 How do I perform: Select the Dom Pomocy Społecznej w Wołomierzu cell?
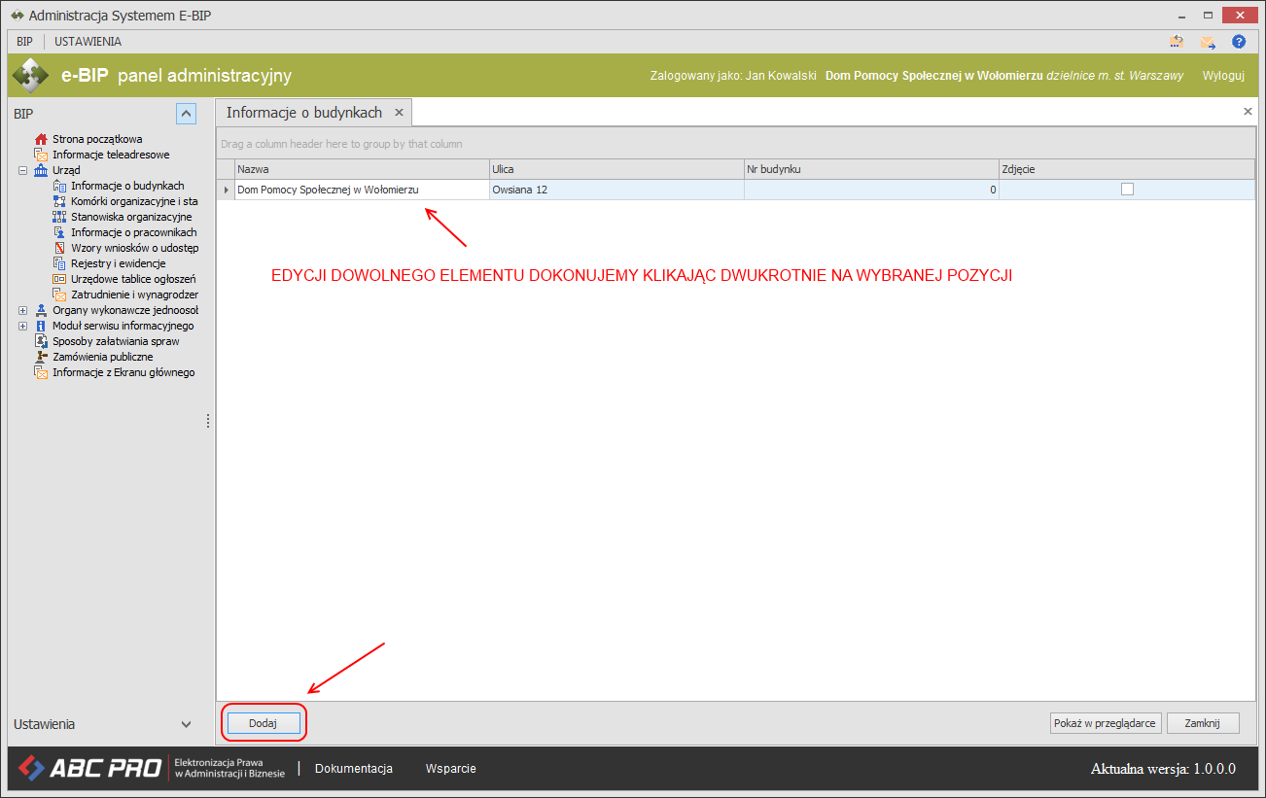[x=362, y=190]
